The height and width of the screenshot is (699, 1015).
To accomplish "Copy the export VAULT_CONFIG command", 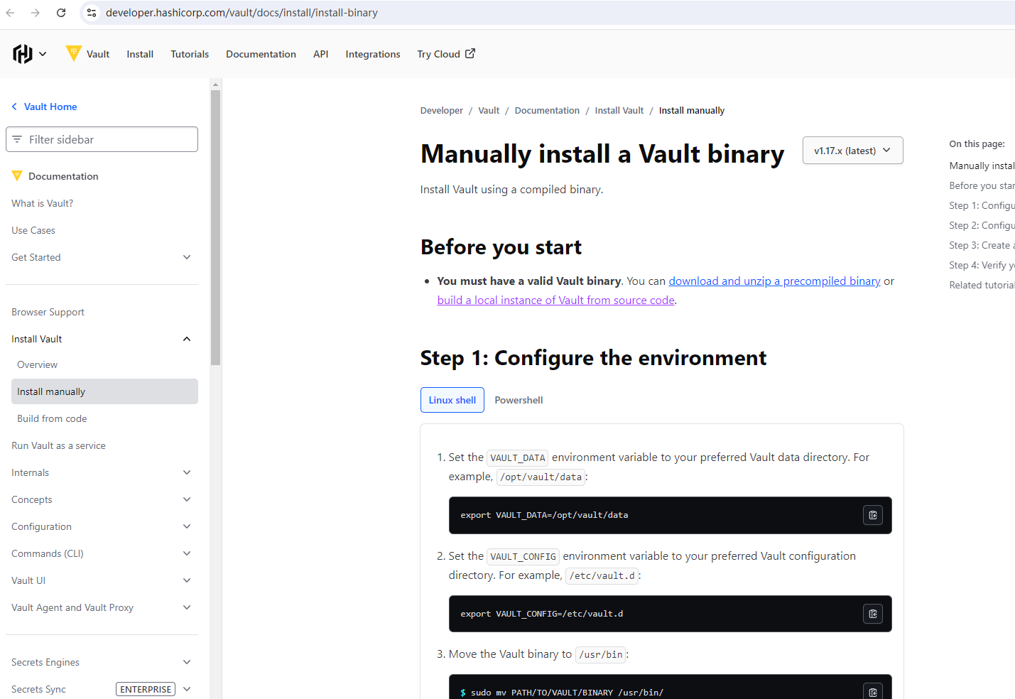I will coord(873,614).
